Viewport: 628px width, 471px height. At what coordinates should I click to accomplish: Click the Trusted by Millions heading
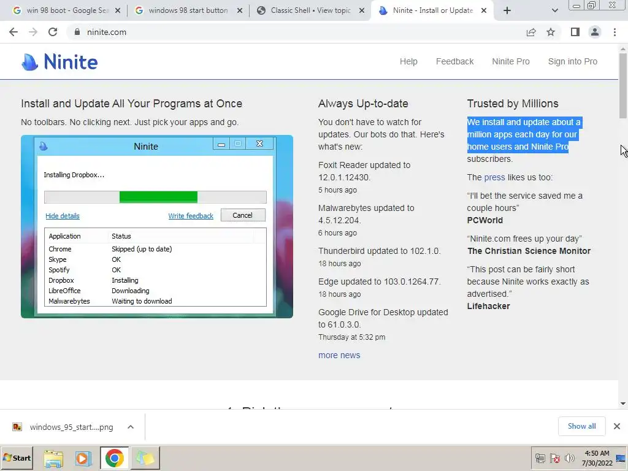[513, 103]
